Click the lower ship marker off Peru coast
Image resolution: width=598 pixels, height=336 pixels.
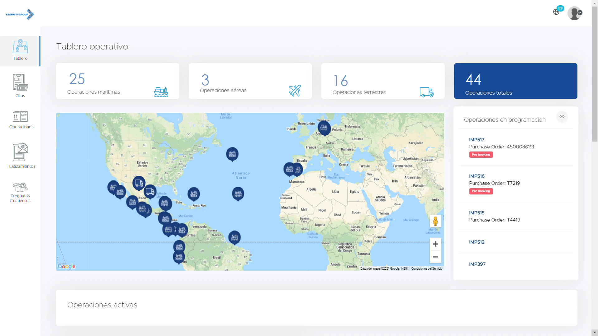179,257
